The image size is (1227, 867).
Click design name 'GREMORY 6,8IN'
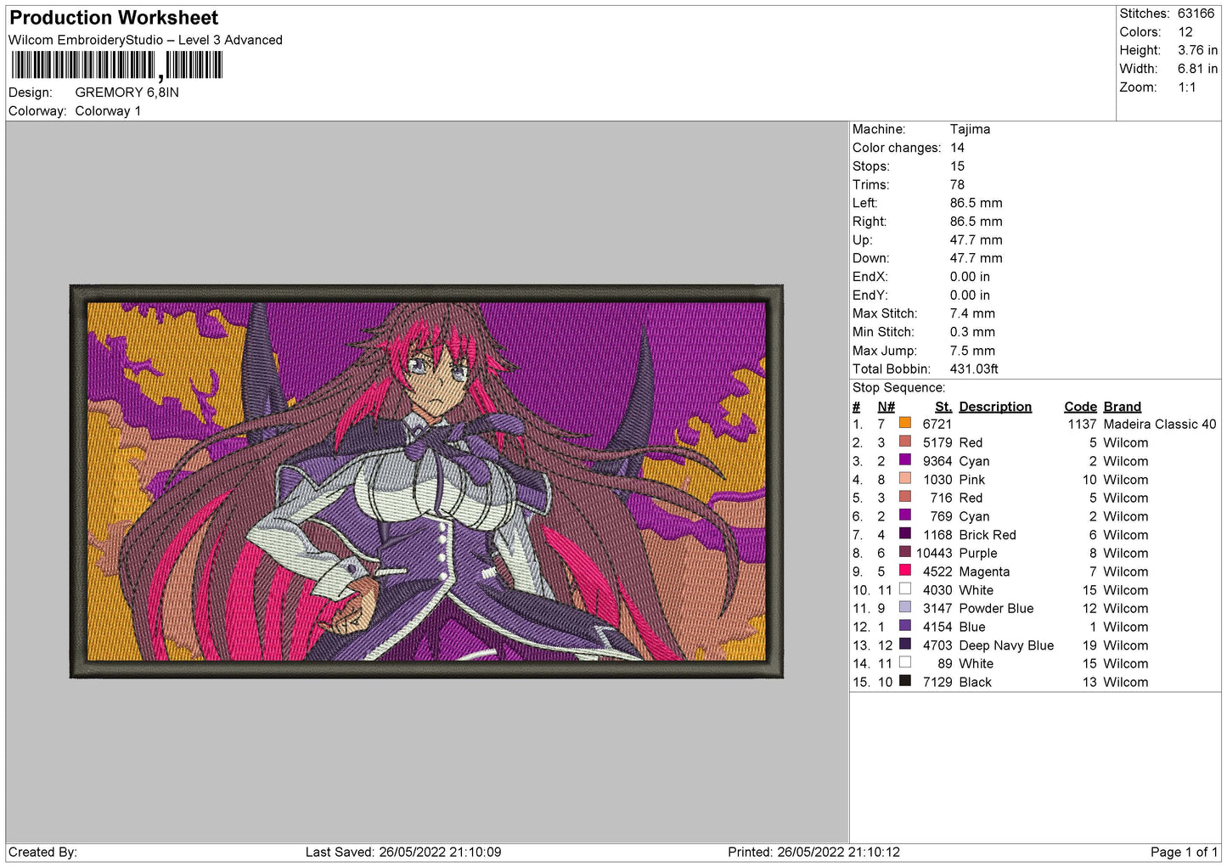pos(127,93)
